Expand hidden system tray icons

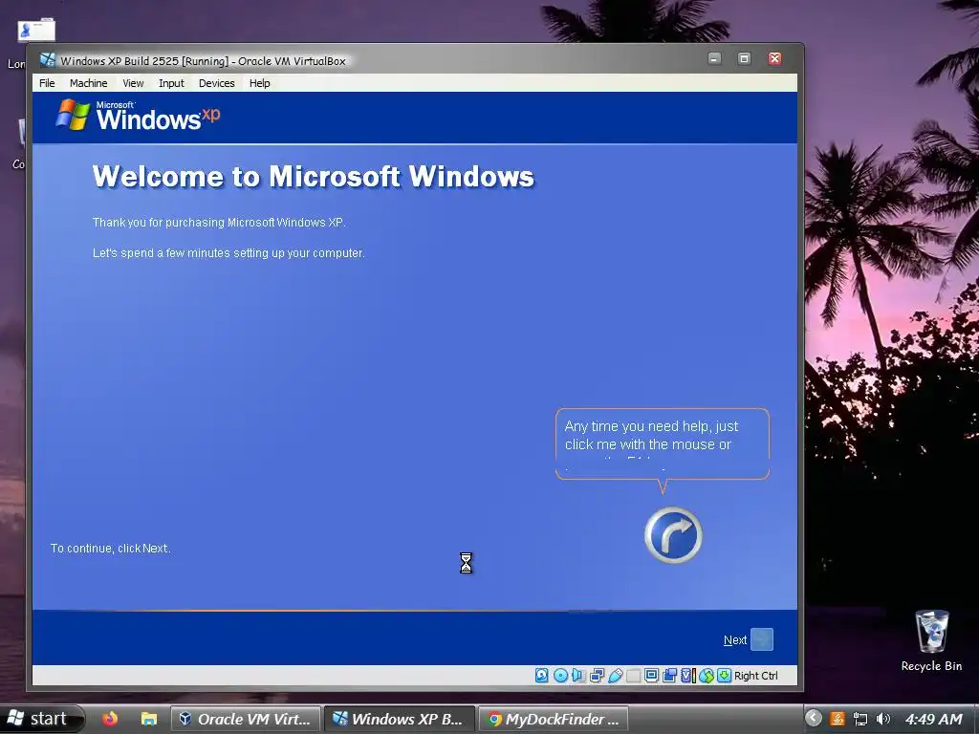click(x=813, y=719)
